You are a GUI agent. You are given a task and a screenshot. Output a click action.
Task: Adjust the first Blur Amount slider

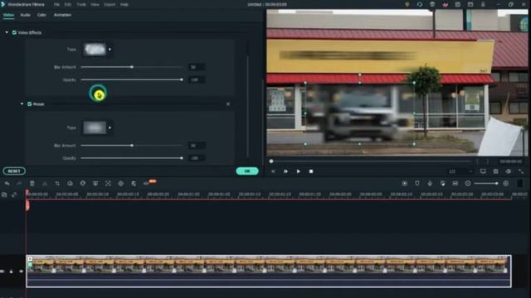coord(132,67)
